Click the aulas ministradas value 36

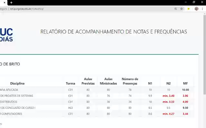click(x=108, y=102)
